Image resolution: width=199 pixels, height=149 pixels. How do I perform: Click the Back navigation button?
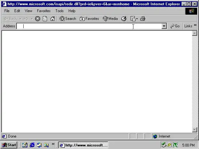10,19
